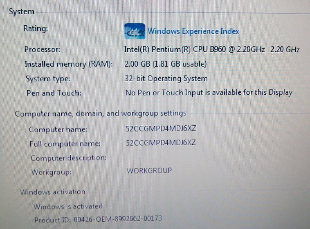
Task: Select the Processor label
Action: [x=42, y=49]
